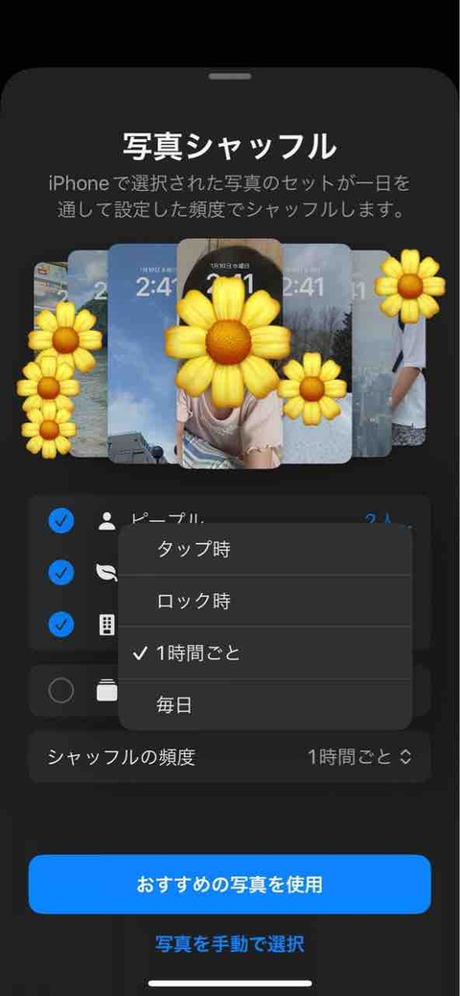460x996 pixels.
Task: Tap the person icon beside ピープル
Action: click(107, 521)
